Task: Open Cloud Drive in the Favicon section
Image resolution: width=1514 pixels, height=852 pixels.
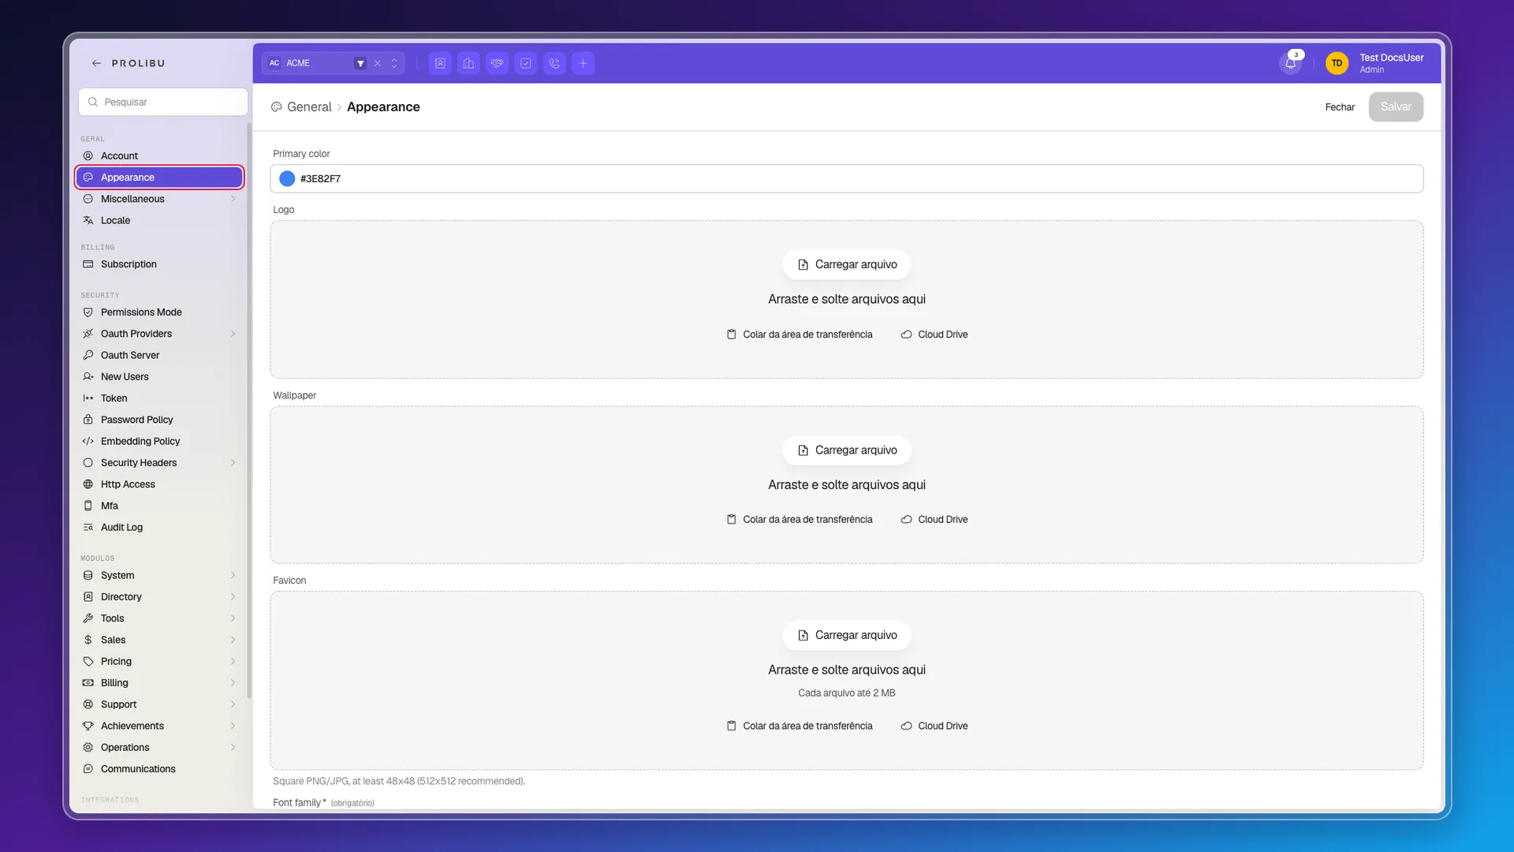Action: tap(934, 727)
